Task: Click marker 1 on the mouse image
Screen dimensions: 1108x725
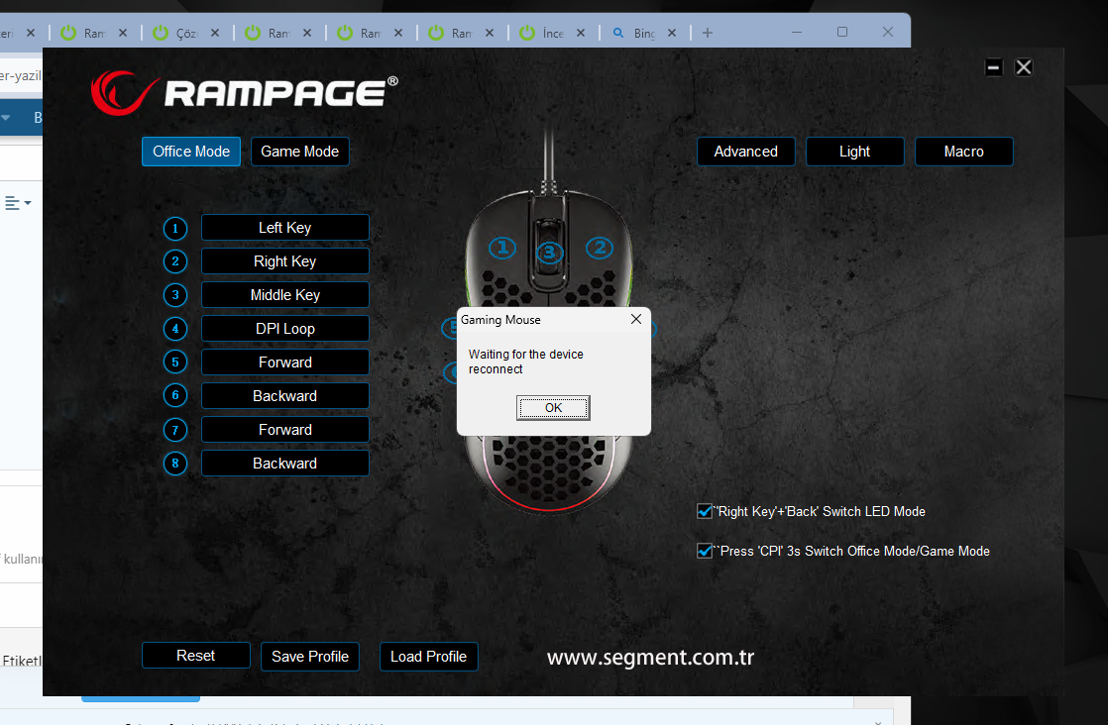Action: (x=502, y=248)
